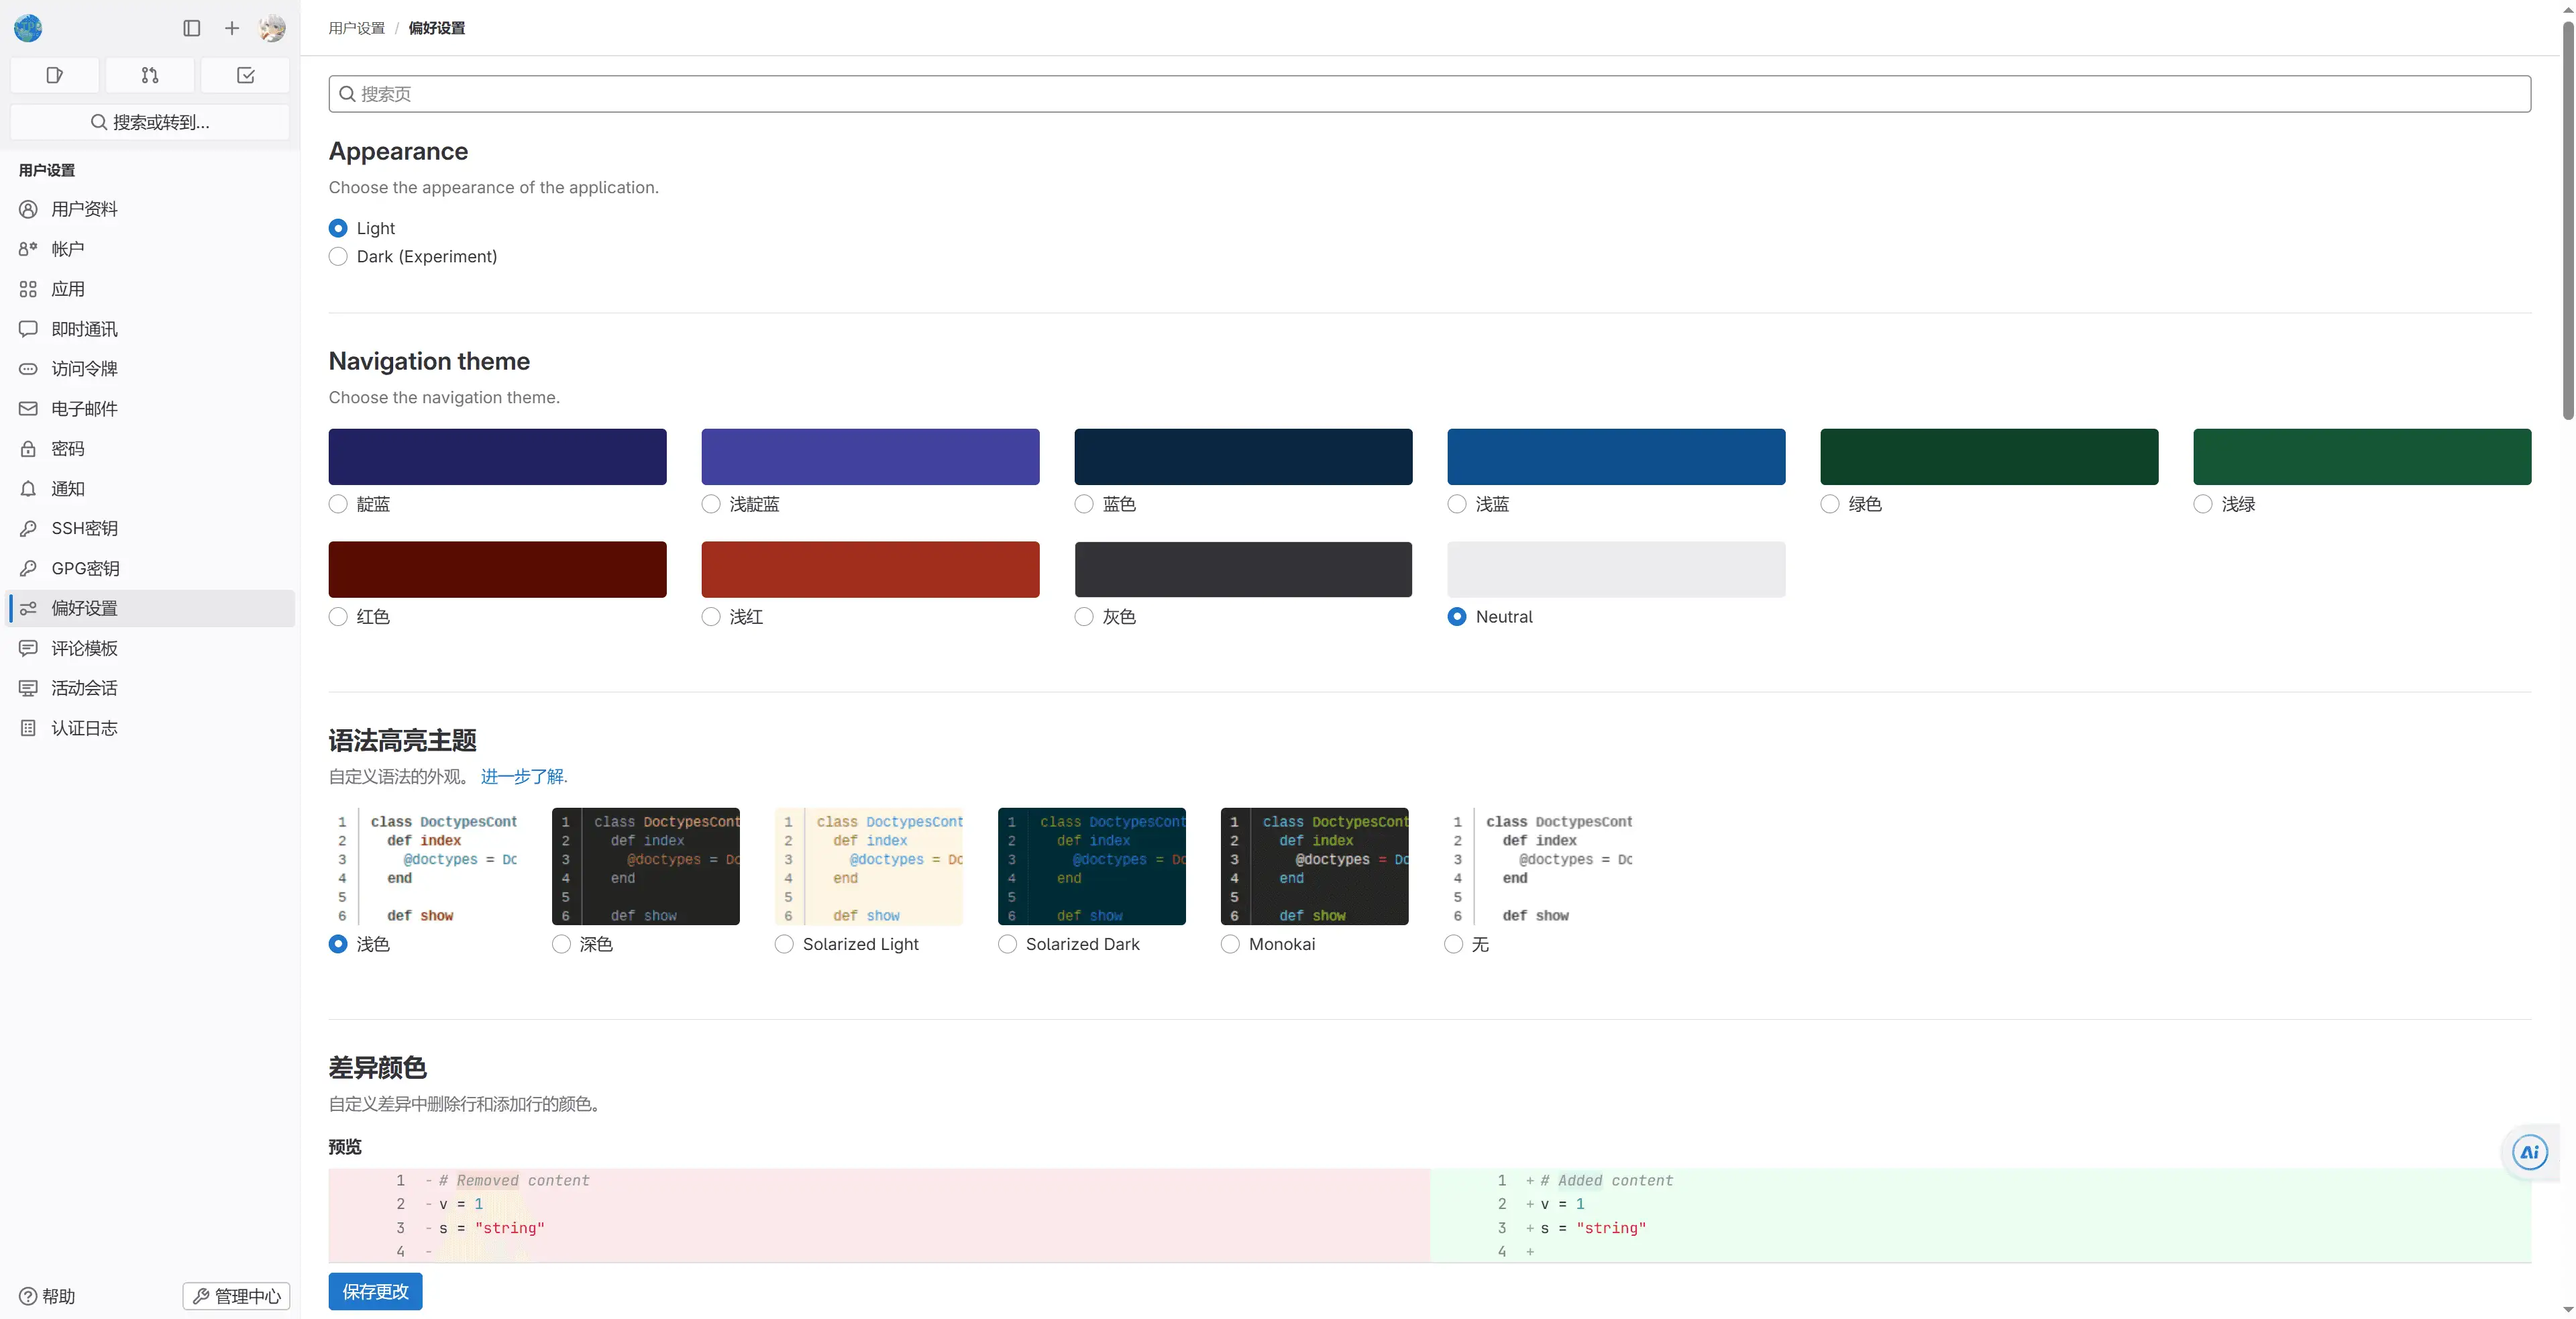
Task: Click the plus create-new icon
Action: point(232,28)
